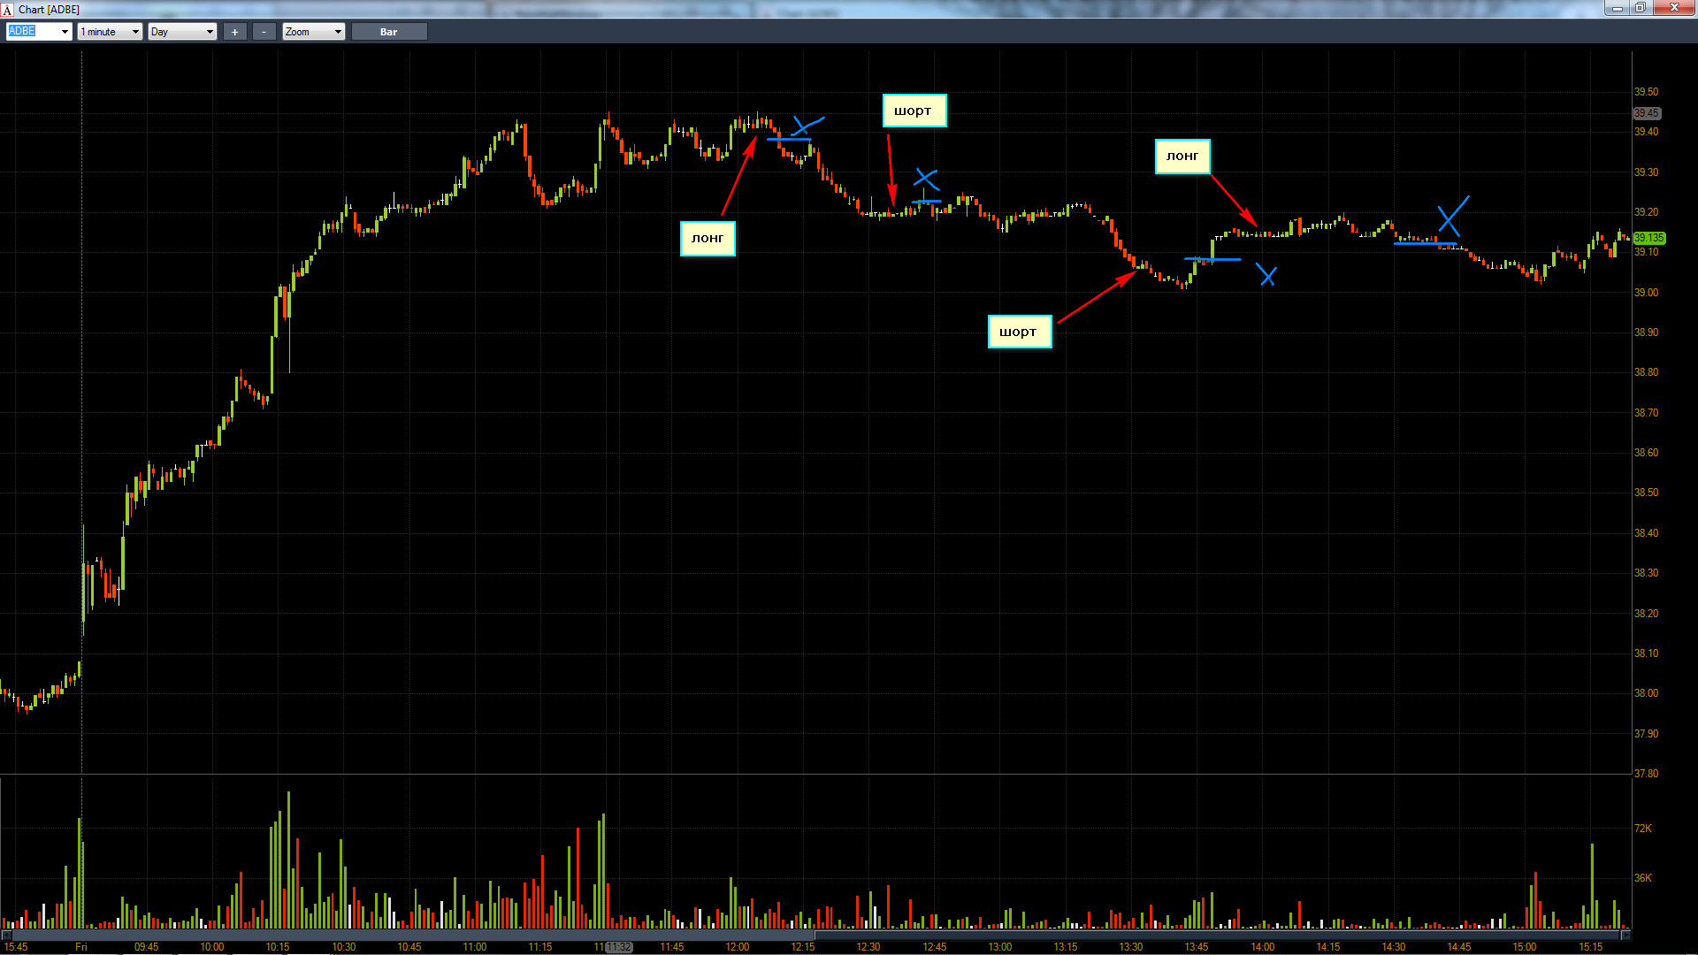1698x955 pixels.
Task: Click the minus zoom-out button
Action: (x=264, y=32)
